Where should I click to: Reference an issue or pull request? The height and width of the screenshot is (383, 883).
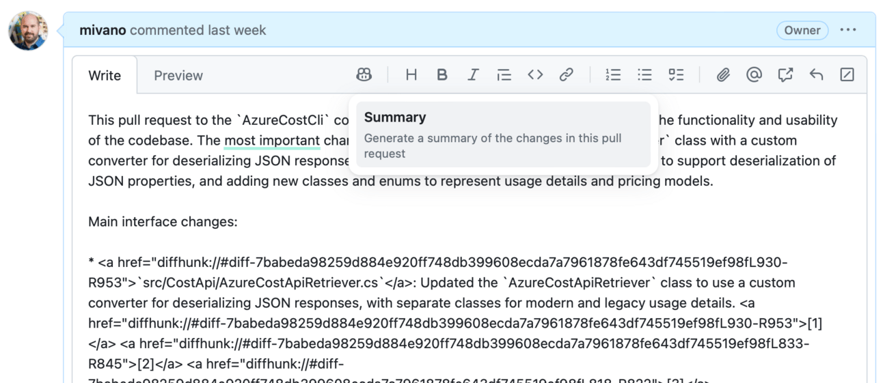pos(785,75)
